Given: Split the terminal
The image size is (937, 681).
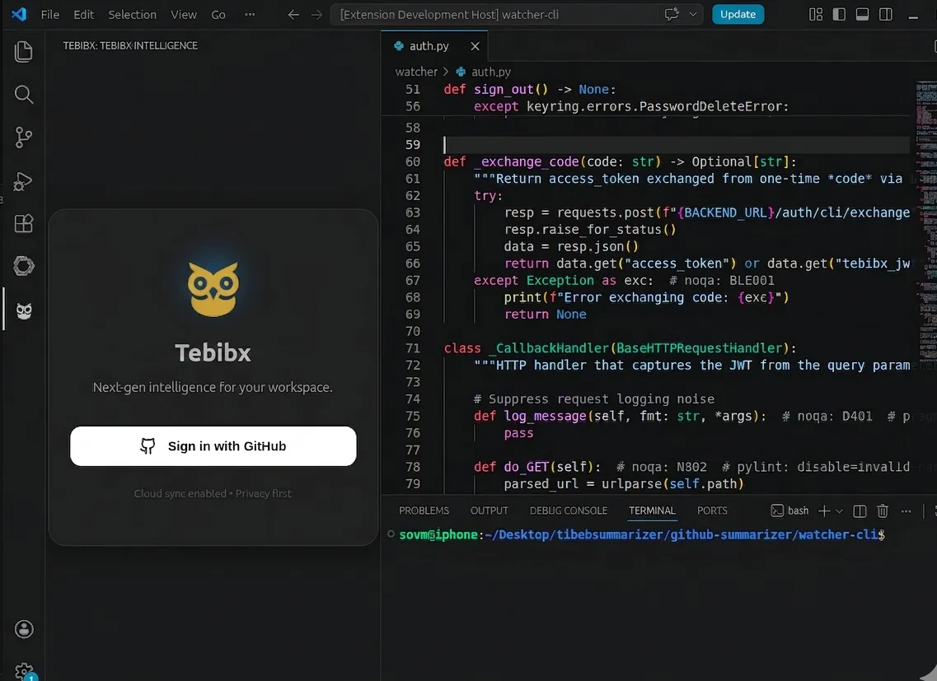Looking at the screenshot, I should click(860, 511).
